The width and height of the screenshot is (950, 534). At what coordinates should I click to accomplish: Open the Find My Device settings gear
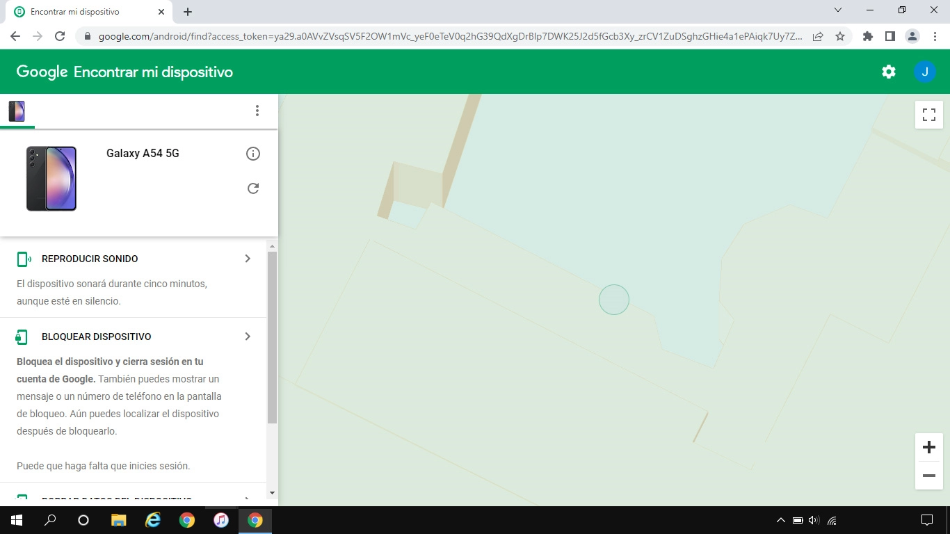(x=888, y=72)
